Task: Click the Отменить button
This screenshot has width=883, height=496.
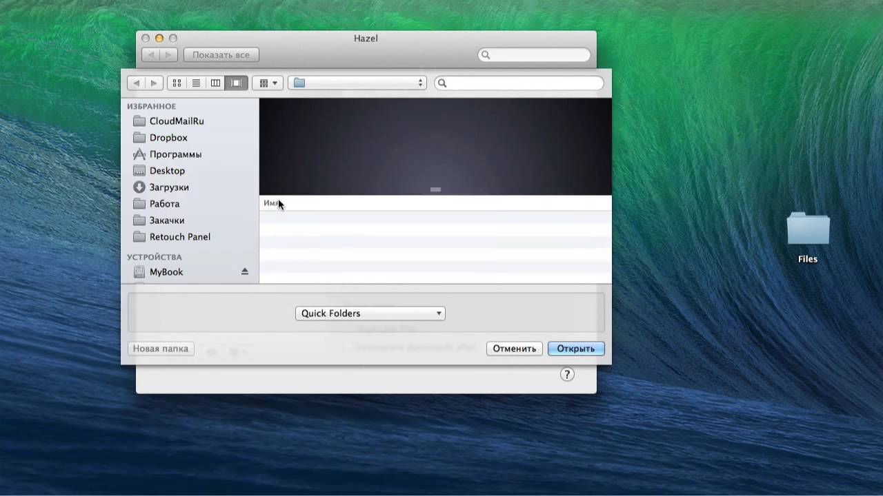Action: pyautogui.click(x=514, y=349)
